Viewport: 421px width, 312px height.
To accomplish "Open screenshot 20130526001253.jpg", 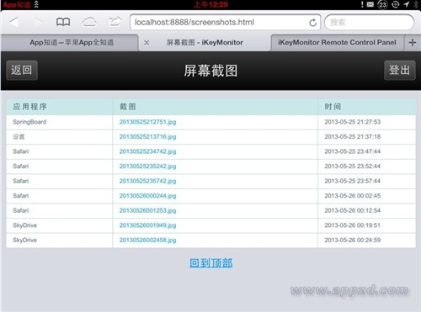I will click(147, 210).
